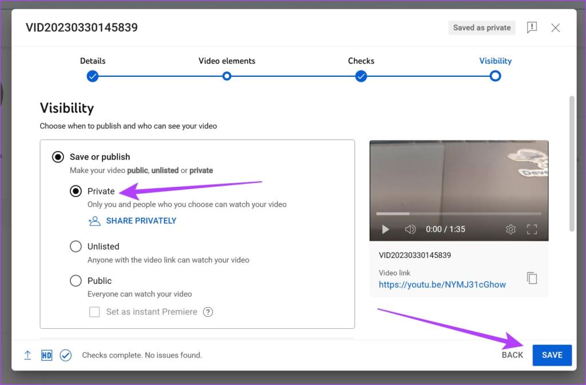Viewport: 586px width, 385px height.
Task: Click 'Checks complete. No issues found.' text
Action: (142, 355)
